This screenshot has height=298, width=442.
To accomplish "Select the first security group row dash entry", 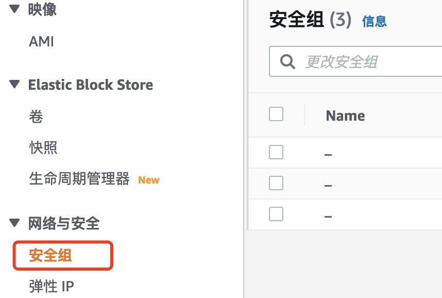I will [x=328, y=152].
